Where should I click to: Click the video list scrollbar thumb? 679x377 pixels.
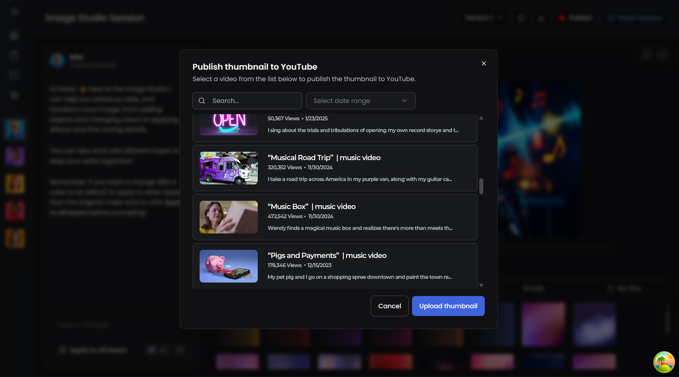coord(481,186)
